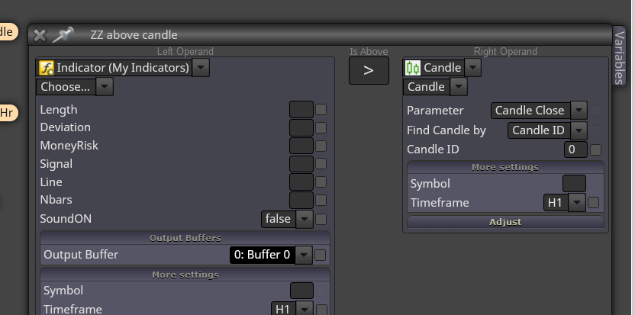Click the MoneyRisk input field
Viewport: 635px width, 315px height.
pos(301,146)
